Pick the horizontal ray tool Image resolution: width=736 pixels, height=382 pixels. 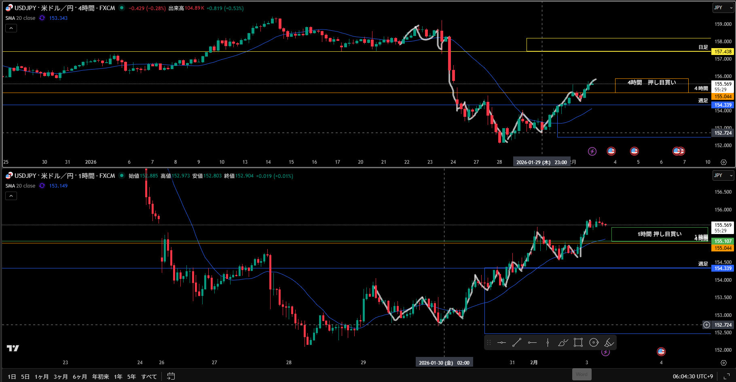pyautogui.click(x=532, y=343)
